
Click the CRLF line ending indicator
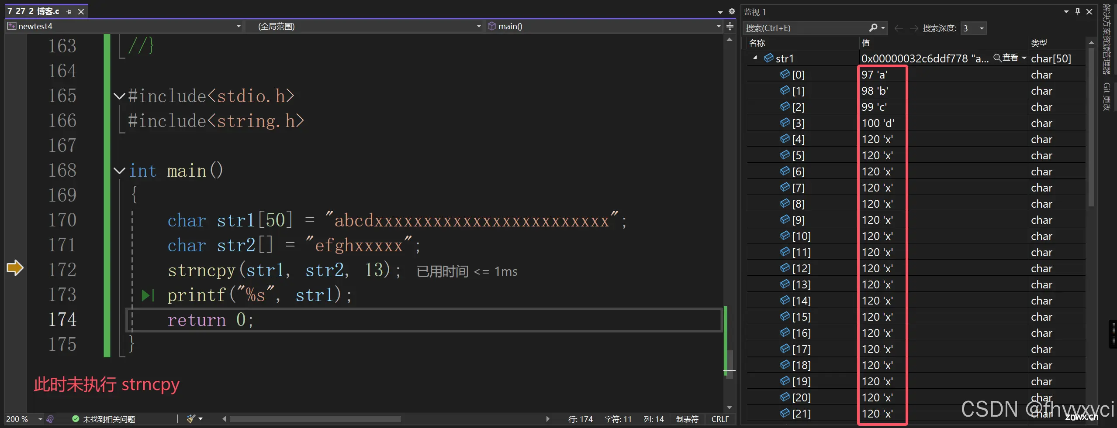pos(720,419)
